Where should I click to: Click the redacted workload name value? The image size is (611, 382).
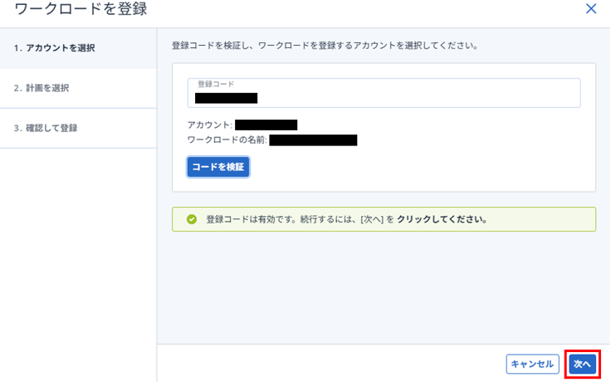(313, 140)
